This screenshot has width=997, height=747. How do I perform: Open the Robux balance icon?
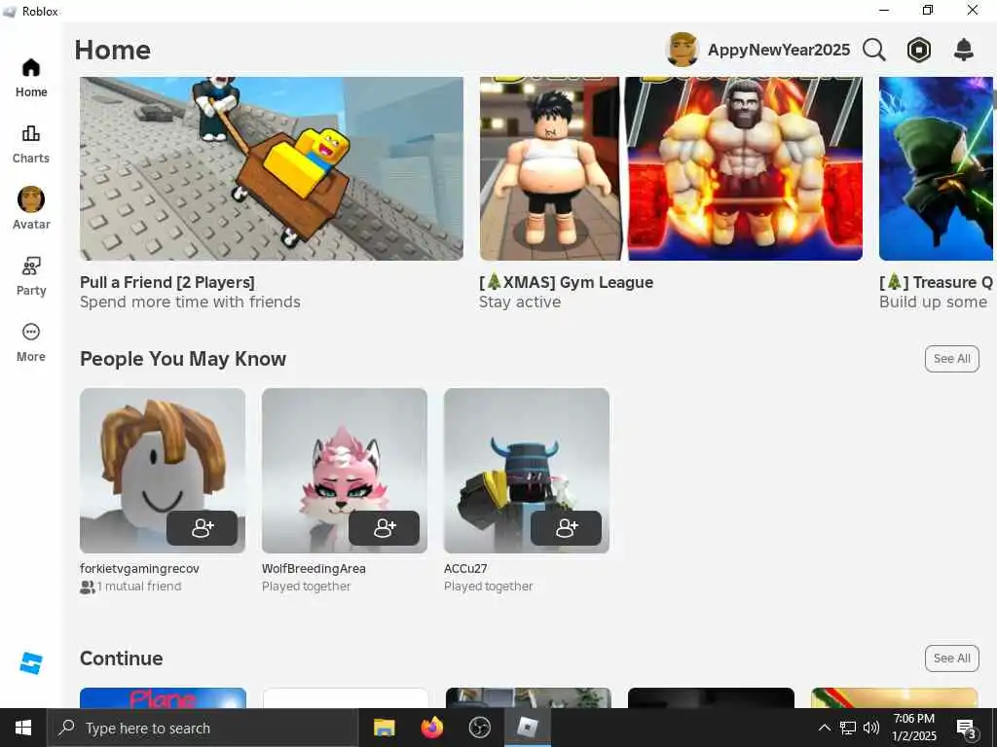pos(919,50)
